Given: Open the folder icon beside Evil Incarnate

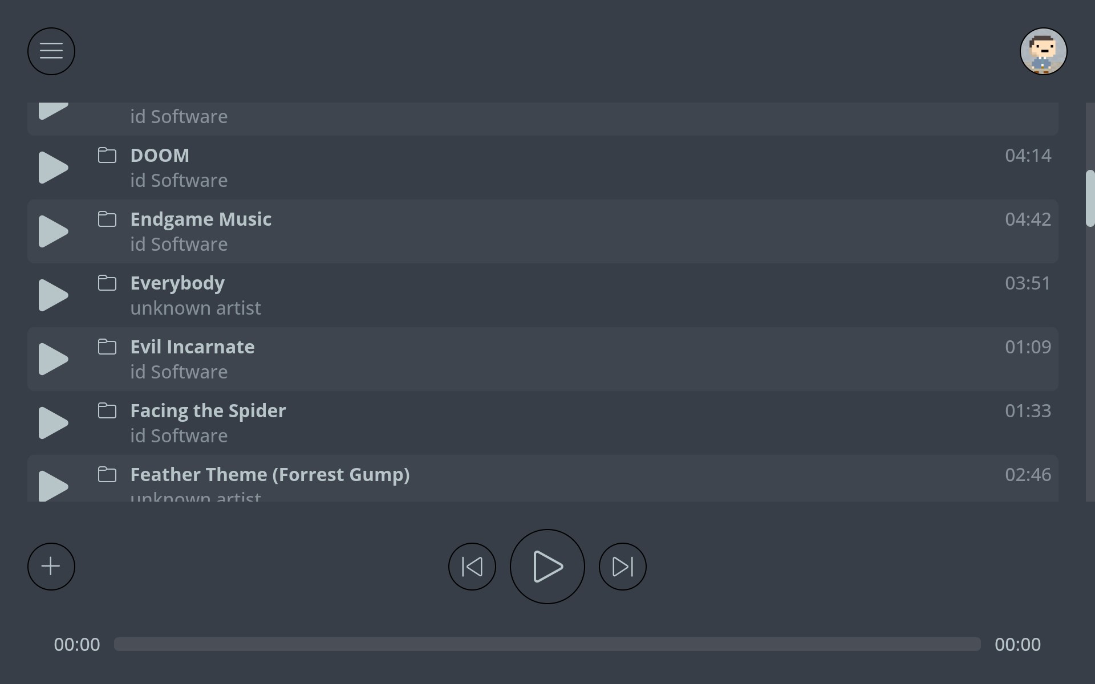Looking at the screenshot, I should [x=107, y=347].
